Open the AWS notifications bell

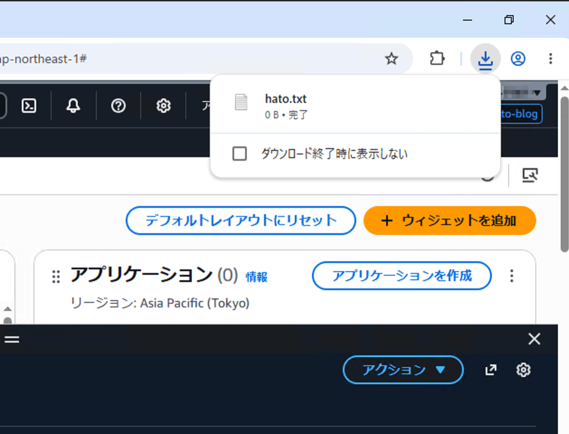73,106
